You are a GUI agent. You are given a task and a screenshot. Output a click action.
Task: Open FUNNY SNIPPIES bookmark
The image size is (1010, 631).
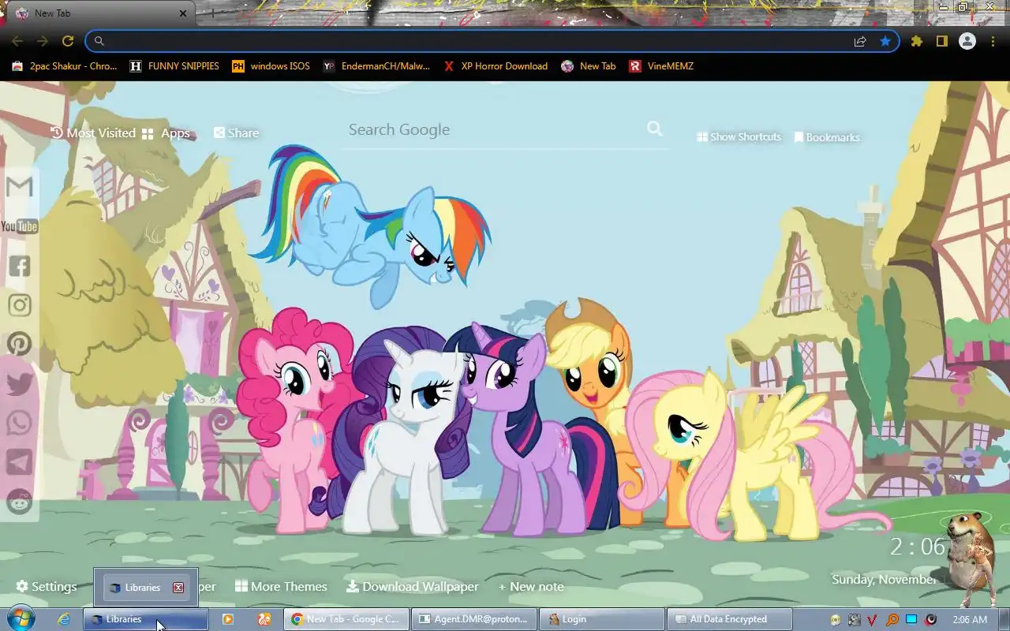[174, 66]
